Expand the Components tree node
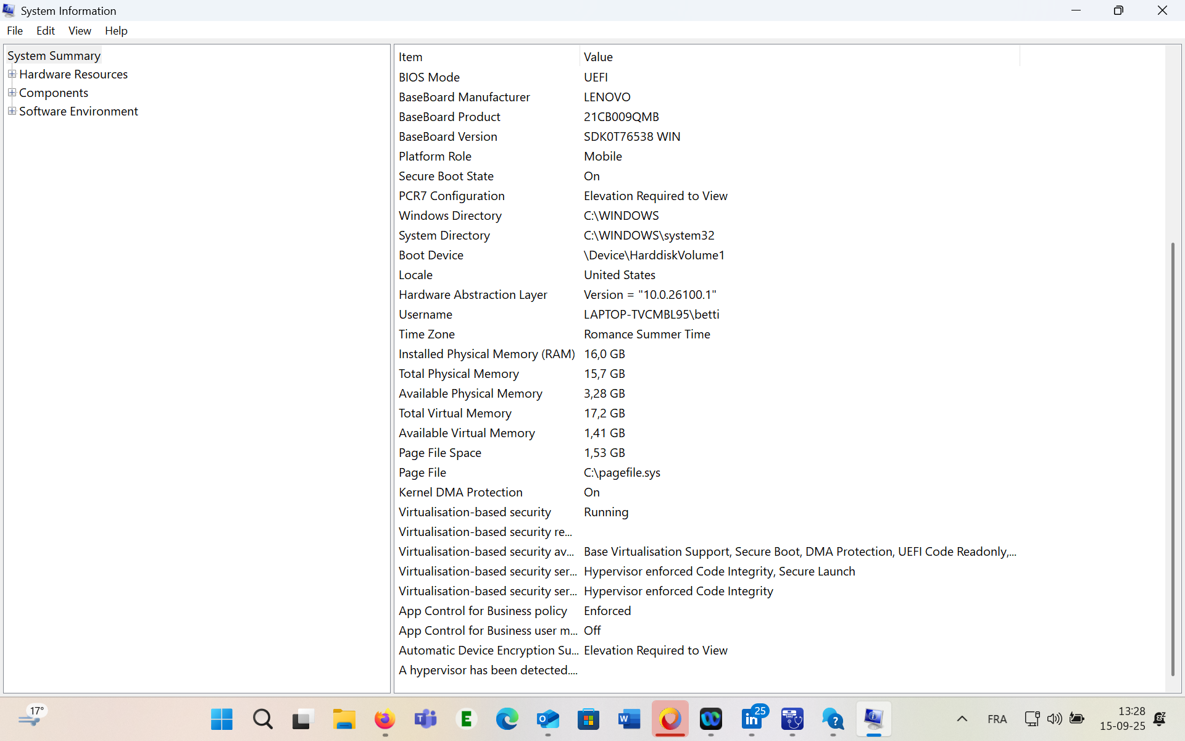This screenshot has height=741, width=1185. (12, 93)
